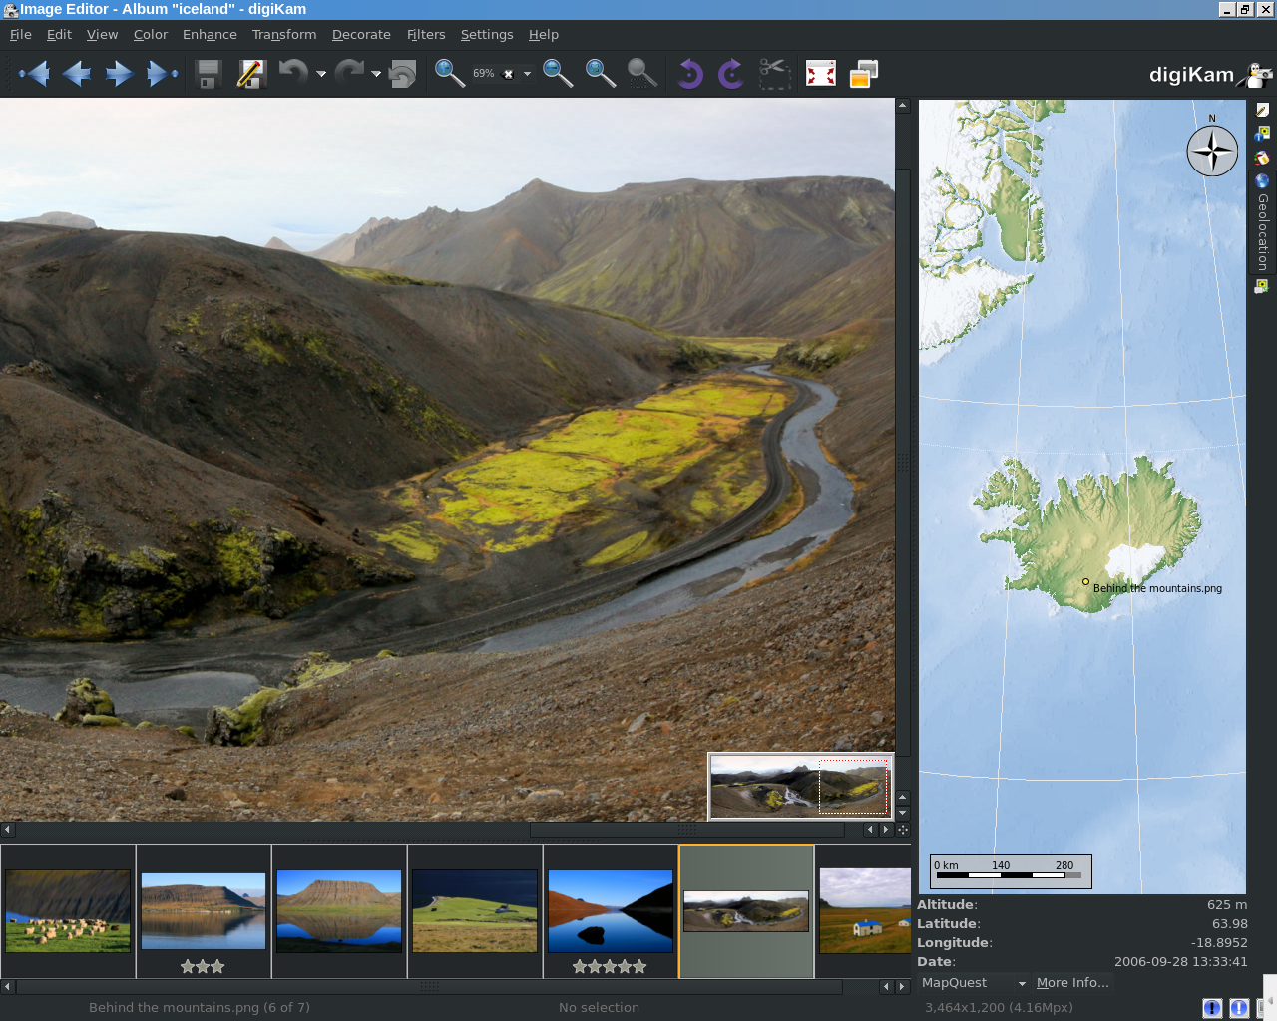Open the Enhance menu
The image size is (1277, 1021).
210,34
